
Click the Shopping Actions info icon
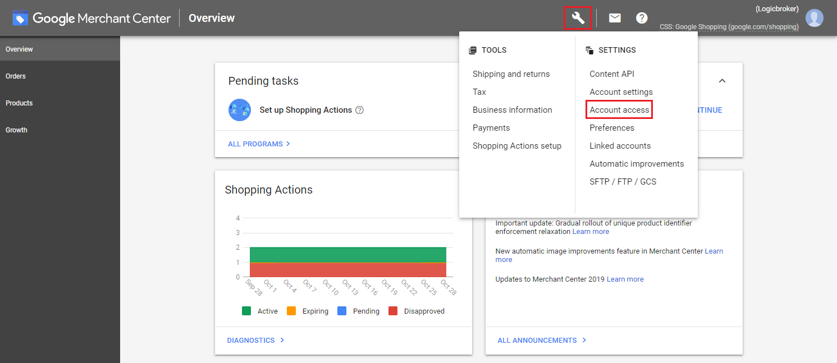[360, 110]
